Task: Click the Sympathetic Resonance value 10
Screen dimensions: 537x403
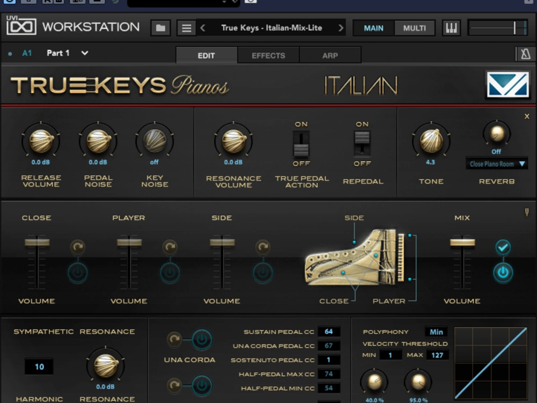Action: click(x=39, y=367)
